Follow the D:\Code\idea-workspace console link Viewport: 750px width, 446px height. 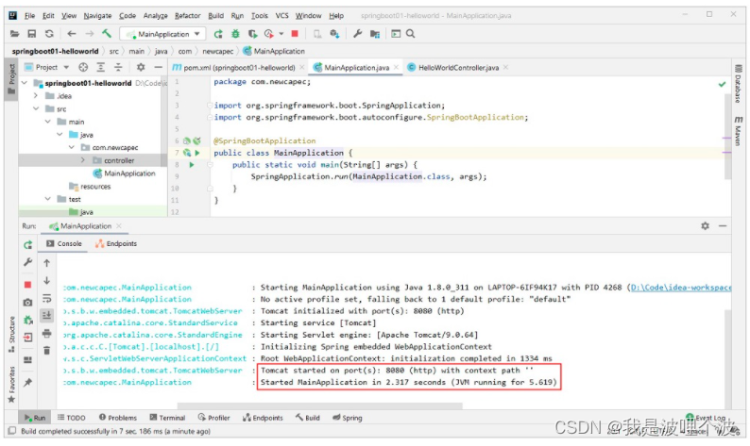tap(681, 288)
